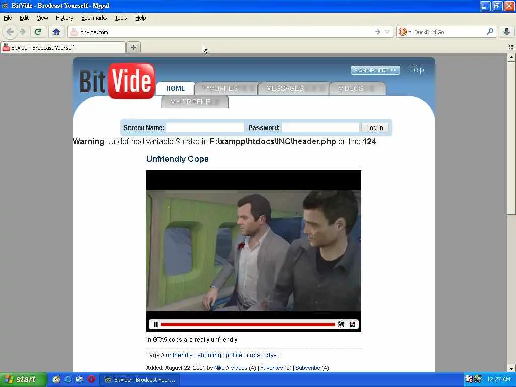Toggle the video fullscreen icon
This screenshot has height=387, width=516.
click(352, 325)
